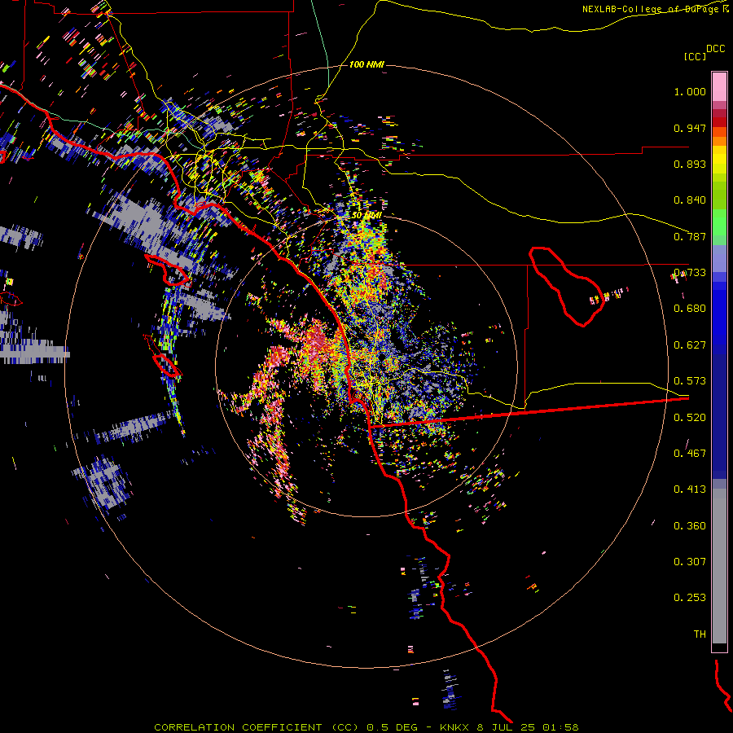Select the 0.360 scale label

click(690, 526)
